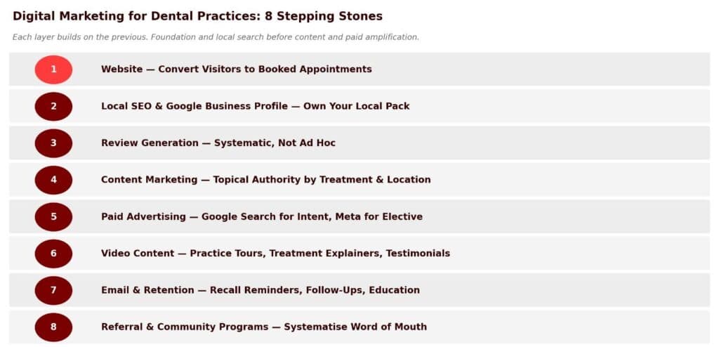Select the number 3 circle badge
The image size is (719, 347).
pos(53,143)
